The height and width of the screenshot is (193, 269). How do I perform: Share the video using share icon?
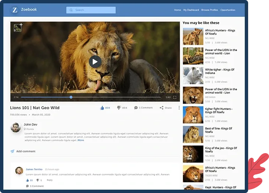(x=161, y=108)
